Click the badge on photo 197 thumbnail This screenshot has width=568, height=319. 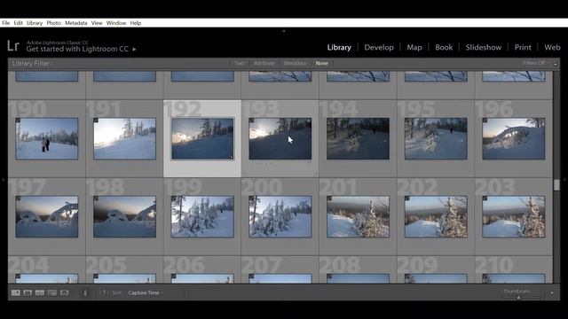tap(18, 198)
